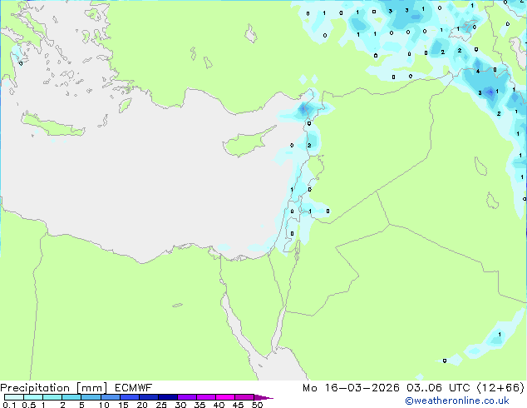Click the legend label '0.1'

[9, 405]
